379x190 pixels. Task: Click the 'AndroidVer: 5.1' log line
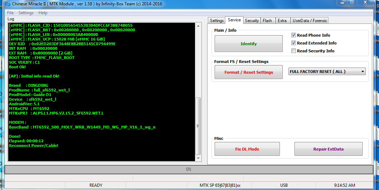24,104
